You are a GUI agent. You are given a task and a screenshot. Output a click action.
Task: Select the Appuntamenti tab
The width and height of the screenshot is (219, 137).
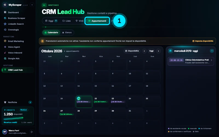coord(97,21)
